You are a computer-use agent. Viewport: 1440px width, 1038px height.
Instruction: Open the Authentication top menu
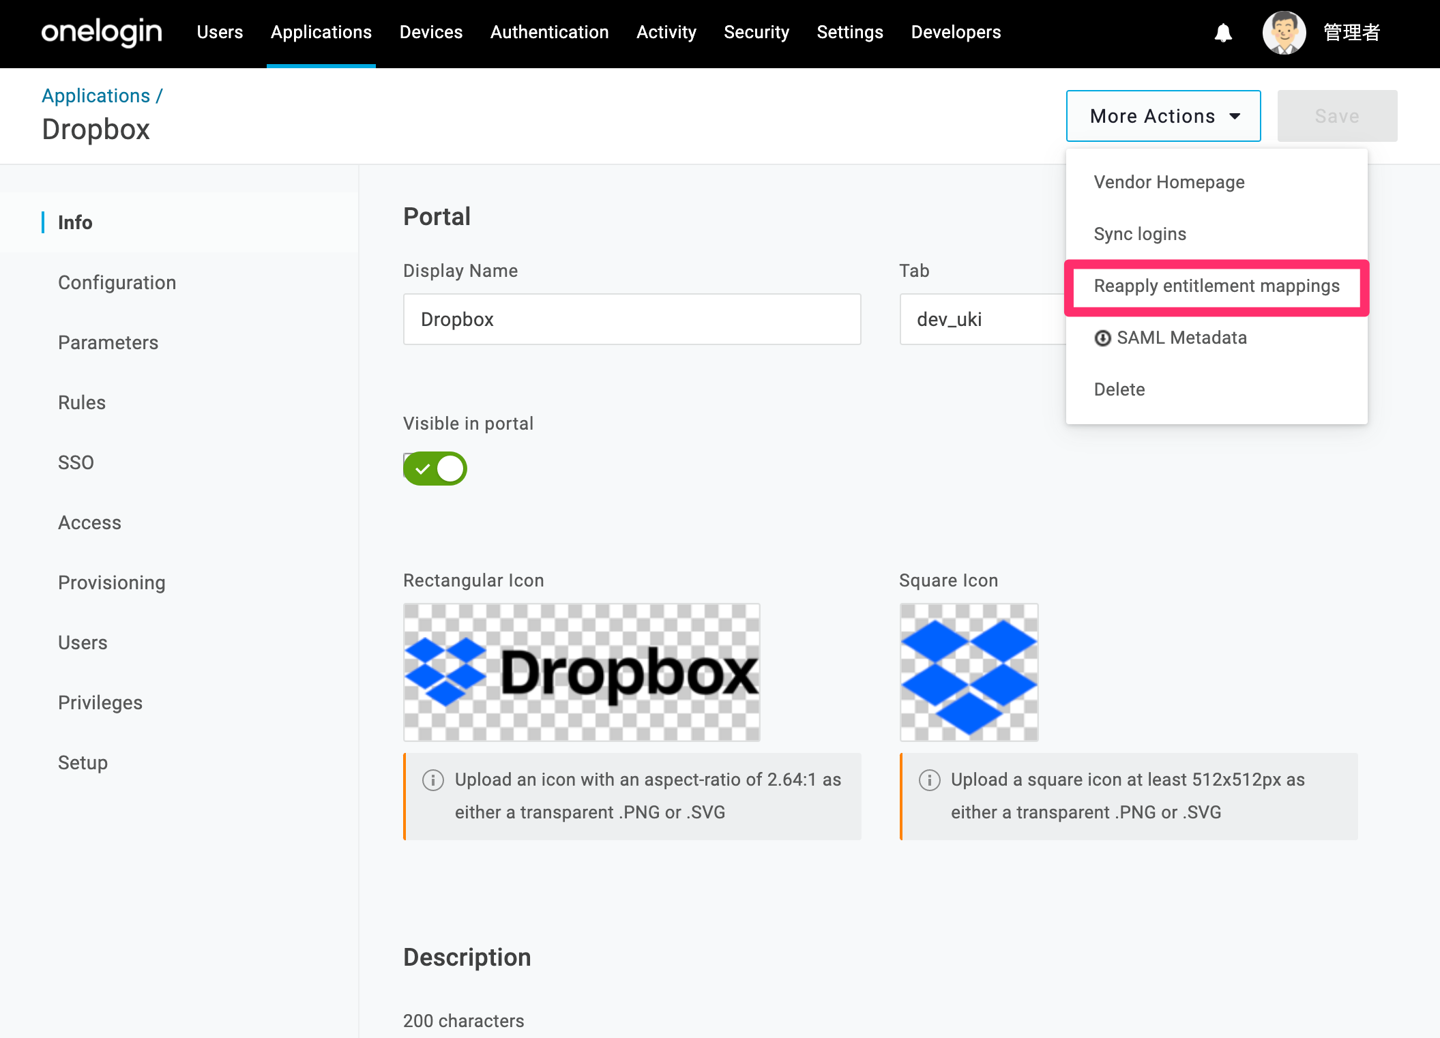coord(549,32)
